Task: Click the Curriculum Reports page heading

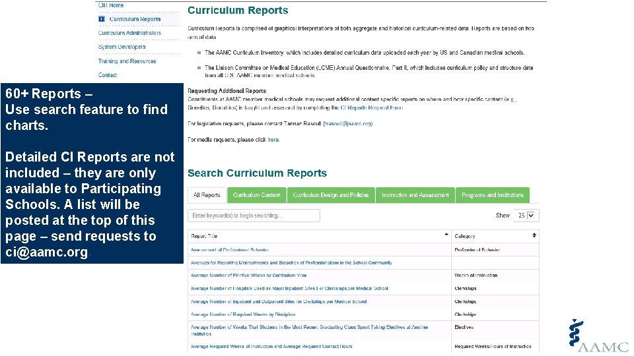Action: pyautogui.click(x=238, y=11)
